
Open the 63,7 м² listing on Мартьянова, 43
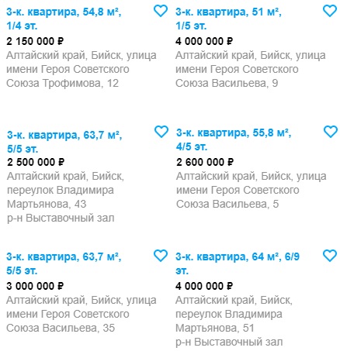click(64, 142)
